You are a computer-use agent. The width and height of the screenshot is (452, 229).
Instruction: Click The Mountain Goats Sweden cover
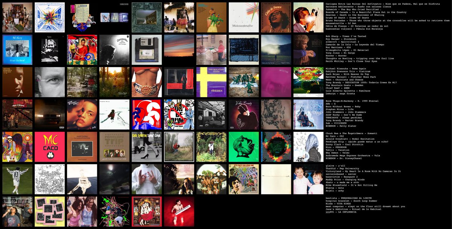point(211,82)
